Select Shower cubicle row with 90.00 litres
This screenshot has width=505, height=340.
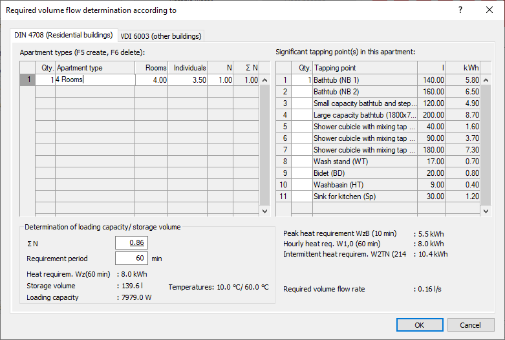365,138
